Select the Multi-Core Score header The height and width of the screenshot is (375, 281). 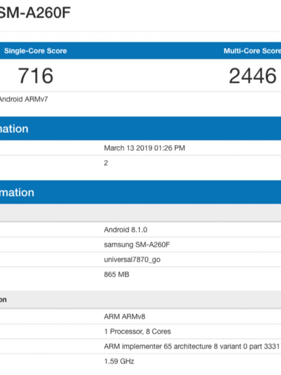point(252,51)
